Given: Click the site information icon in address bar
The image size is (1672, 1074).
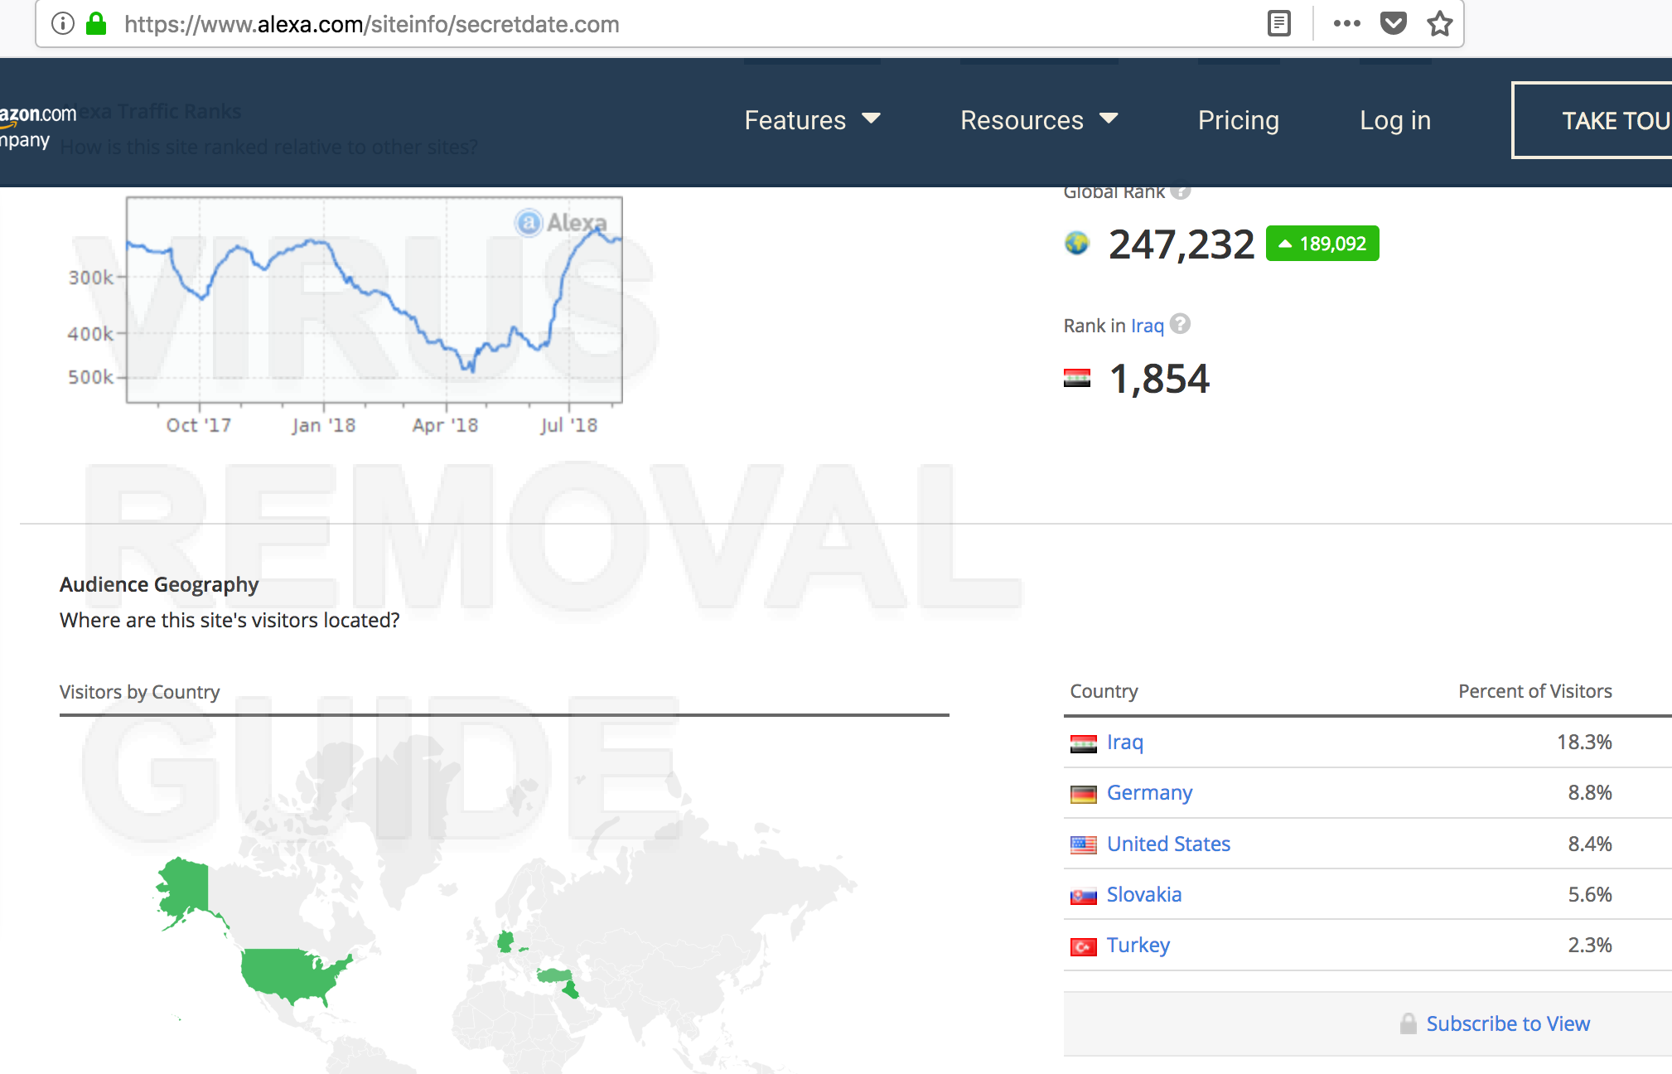Looking at the screenshot, I should click(x=63, y=24).
